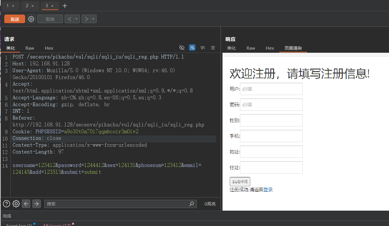Viewport: 389px width, 226px height.
Task: Toggle word wrap icon in request pane
Action: tap(192, 48)
